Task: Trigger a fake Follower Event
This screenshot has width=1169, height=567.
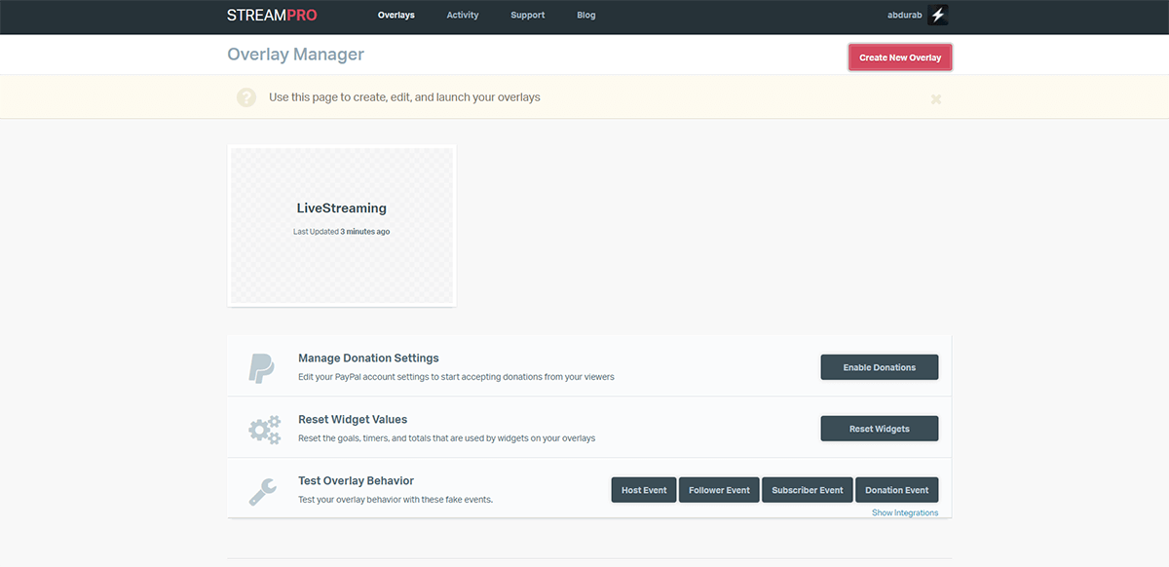Action: click(x=719, y=490)
